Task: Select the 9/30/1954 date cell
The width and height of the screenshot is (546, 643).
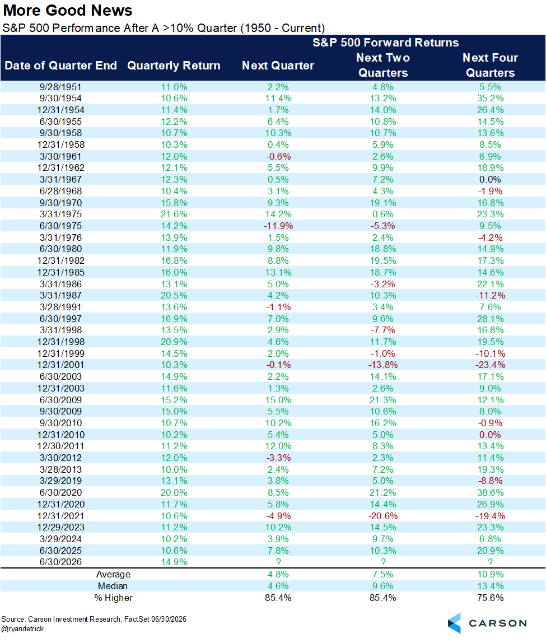Action: [60, 99]
